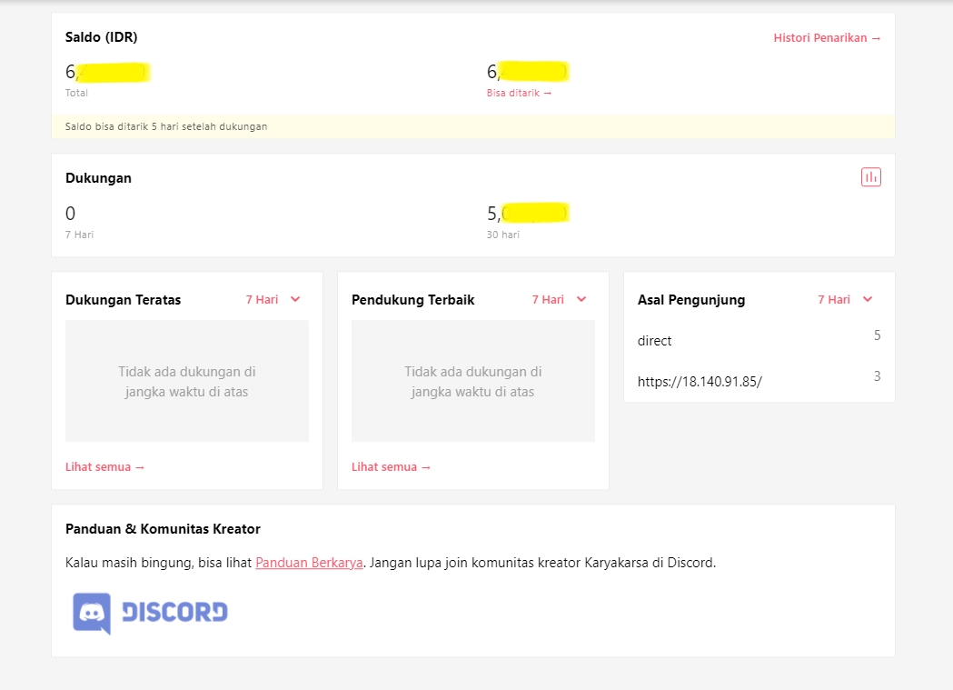Open the Pendukung Terbaik period dropdown
This screenshot has width=953, height=690.
[560, 299]
